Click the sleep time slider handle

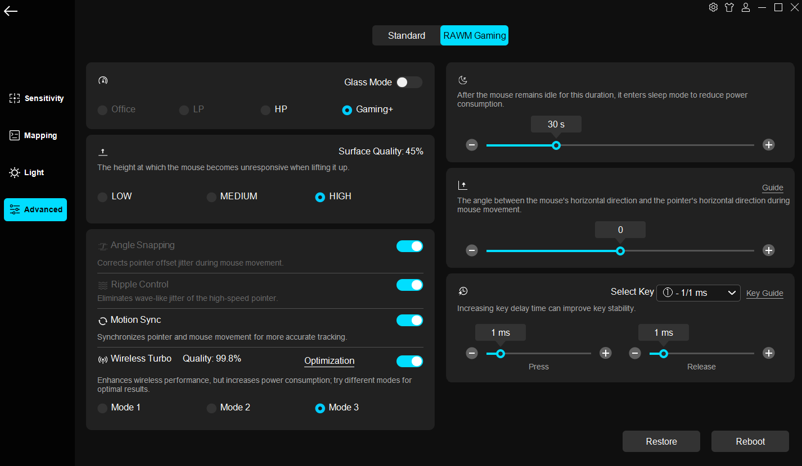(556, 145)
